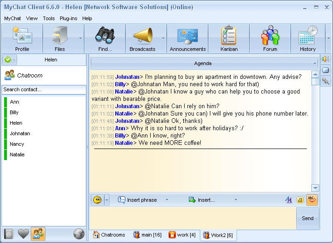Click Billy's name in "I know, right?" message
The height and width of the screenshot is (243, 333).
(x=120, y=136)
